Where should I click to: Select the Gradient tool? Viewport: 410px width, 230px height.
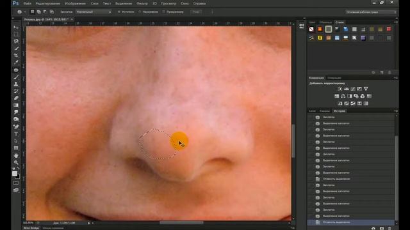[16, 105]
